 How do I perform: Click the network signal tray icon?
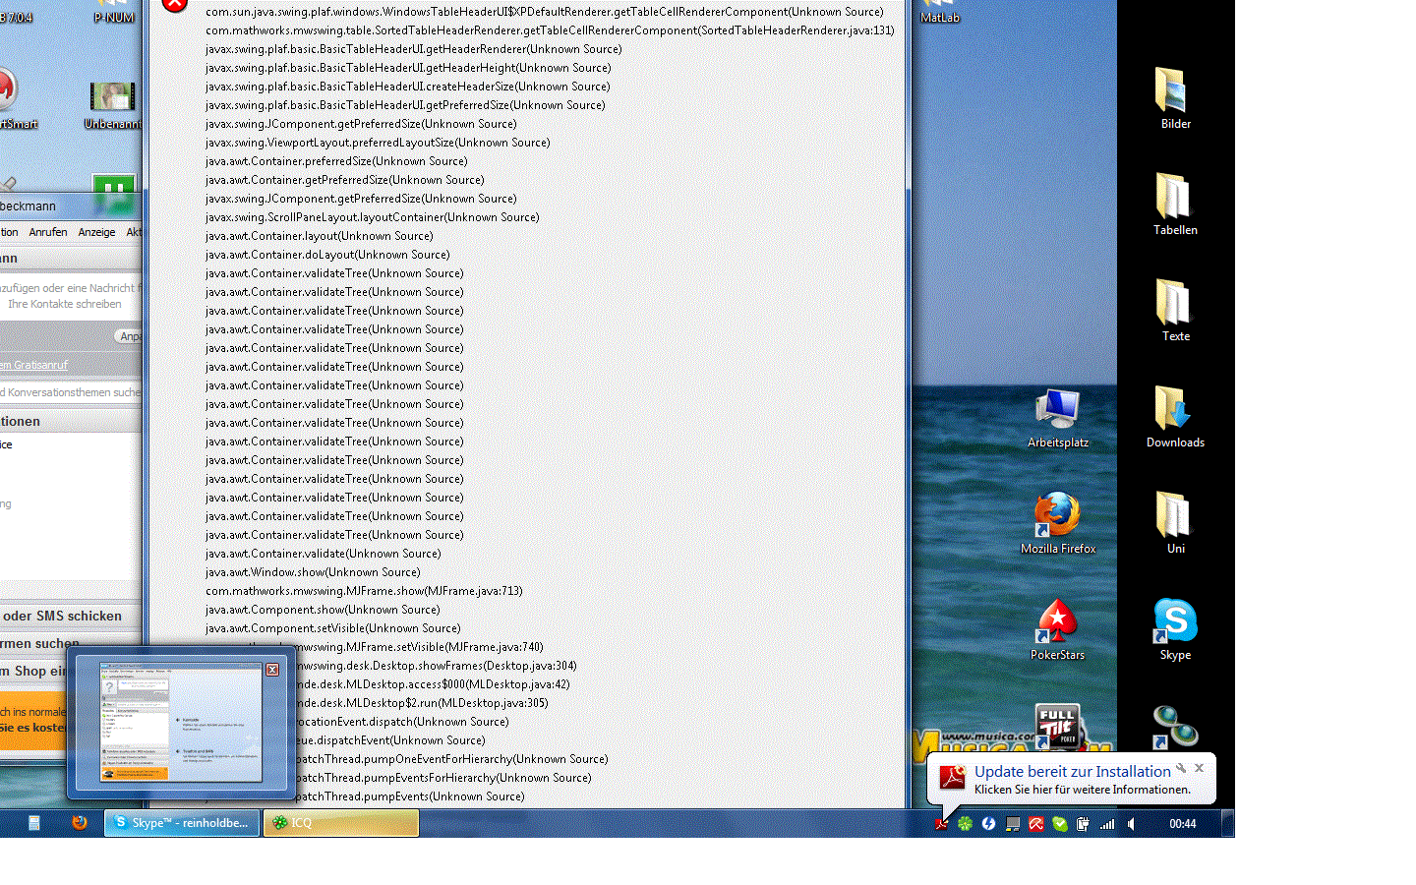(x=1107, y=824)
